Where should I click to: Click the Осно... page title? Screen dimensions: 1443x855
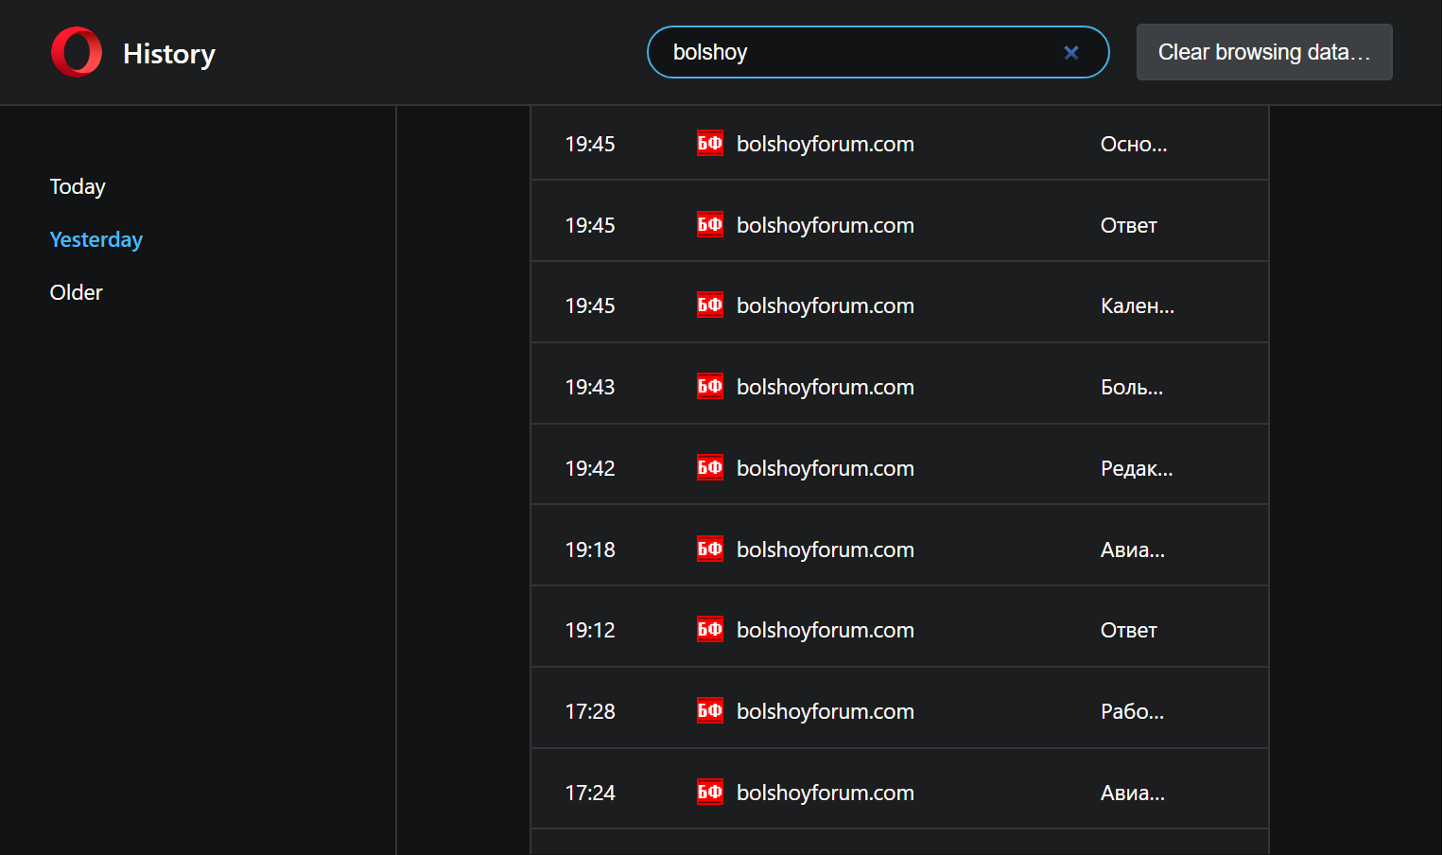click(1134, 144)
